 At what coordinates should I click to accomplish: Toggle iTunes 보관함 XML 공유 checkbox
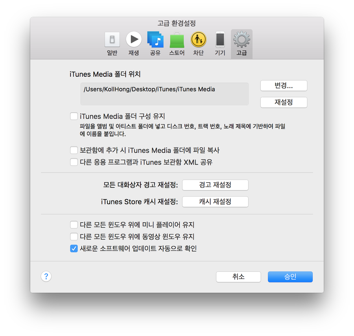click(x=74, y=162)
